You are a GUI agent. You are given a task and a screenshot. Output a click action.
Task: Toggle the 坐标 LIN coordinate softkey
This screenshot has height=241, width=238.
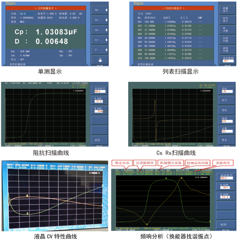(227, 90)
